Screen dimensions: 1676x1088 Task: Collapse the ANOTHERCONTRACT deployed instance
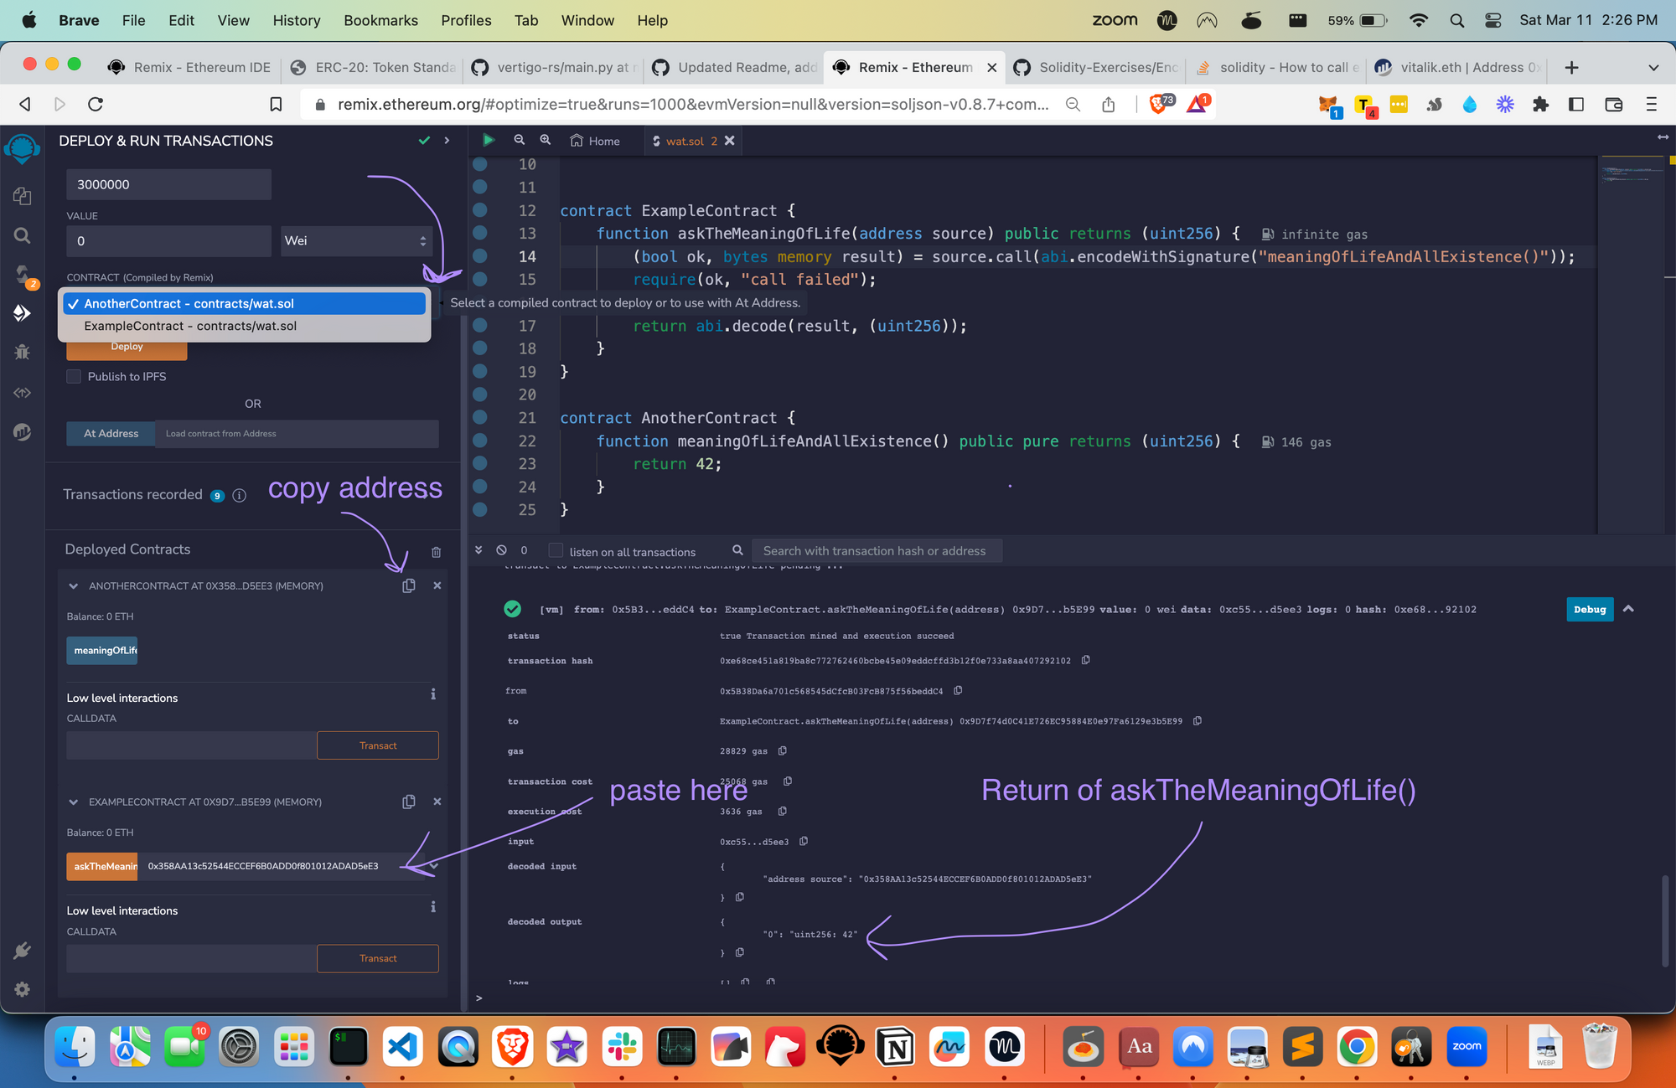(73, 586)
